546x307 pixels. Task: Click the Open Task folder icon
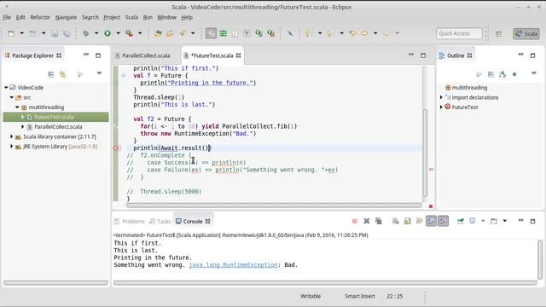[x=170, y=33]
